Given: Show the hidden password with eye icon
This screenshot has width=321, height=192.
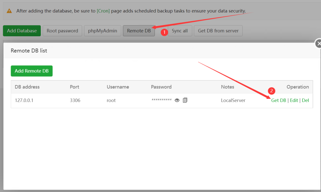Looking at the screenshot, I should [177, 100].
